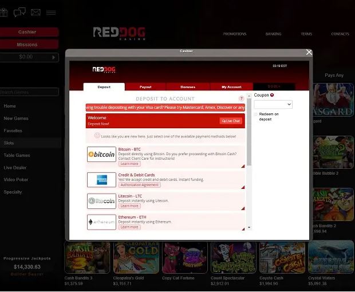Open Count Spectacular game thumbnail
This screenshot has height=292, width=355.
click(234, 258)
